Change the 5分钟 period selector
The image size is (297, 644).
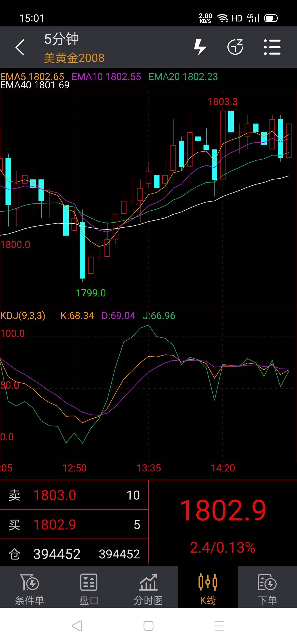pyautogui.click(x=62, y=39)
